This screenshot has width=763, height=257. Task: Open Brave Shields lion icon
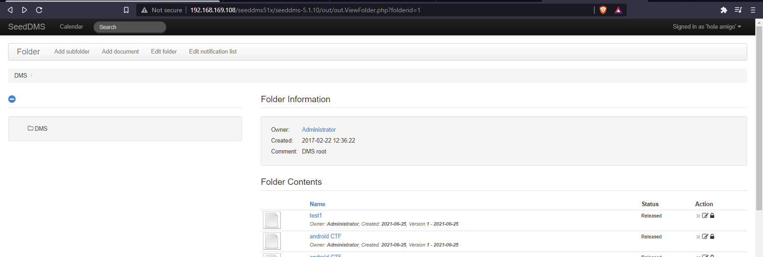coord(603,10)
